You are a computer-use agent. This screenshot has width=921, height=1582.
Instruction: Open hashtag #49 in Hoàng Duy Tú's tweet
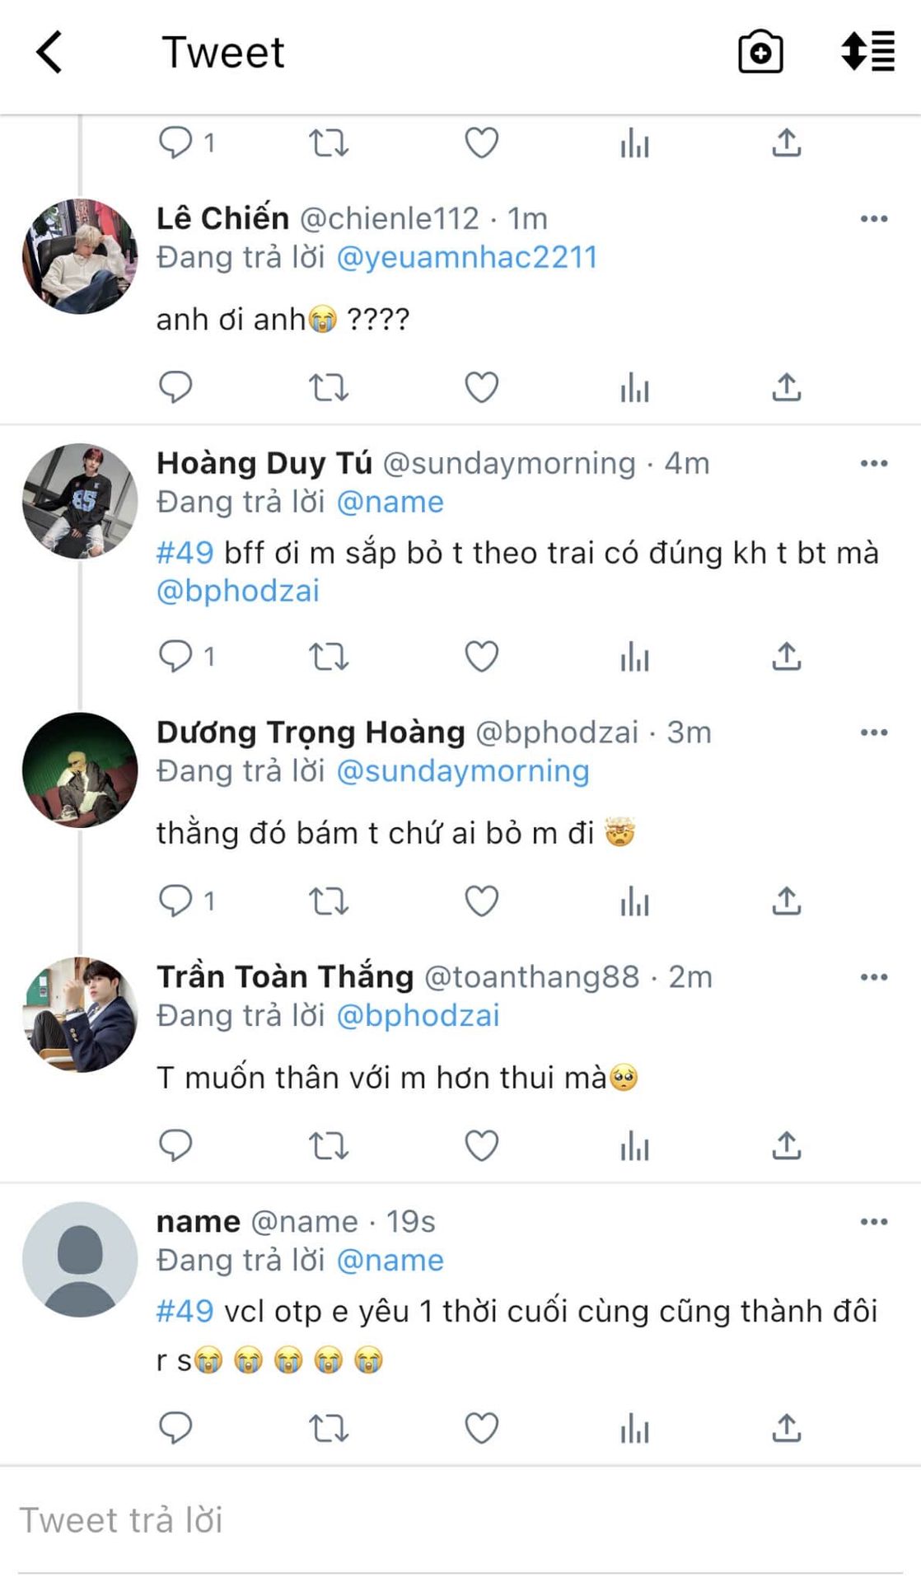pos(185,553)
